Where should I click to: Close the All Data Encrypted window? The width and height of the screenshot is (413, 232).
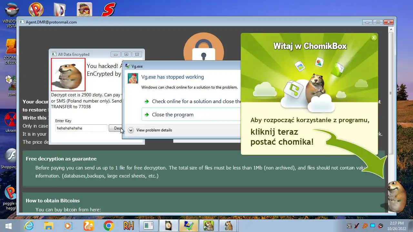pyautogui.click(x=137, y=54)
